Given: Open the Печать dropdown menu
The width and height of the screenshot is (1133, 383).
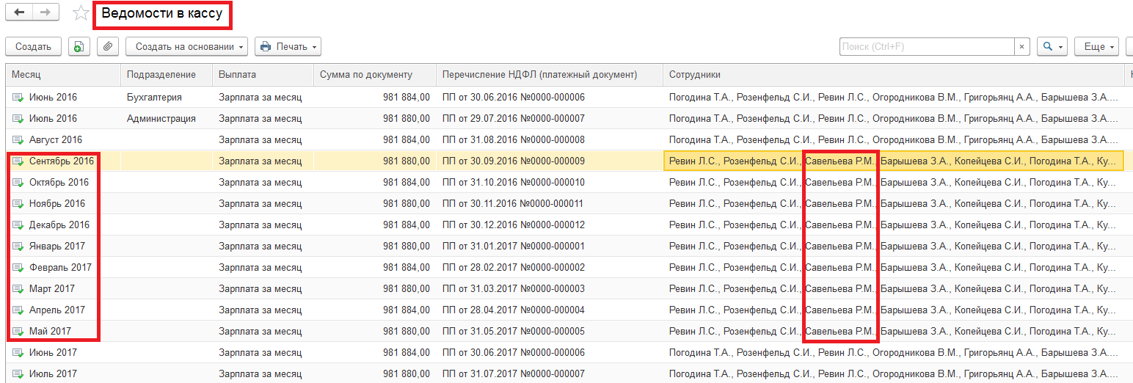Looking at the screenshot, I should (288, 46).
